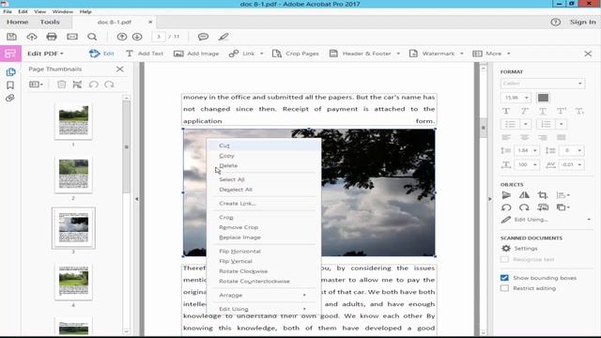
Task: Click the Add Text button
Action: [145, 54]
